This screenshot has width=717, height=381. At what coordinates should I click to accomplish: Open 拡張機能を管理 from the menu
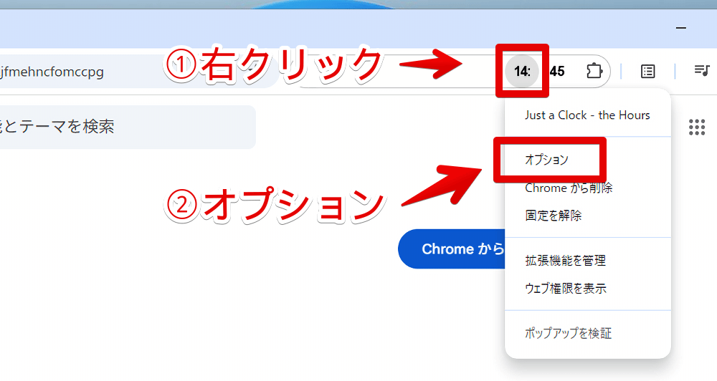(565, 261)
